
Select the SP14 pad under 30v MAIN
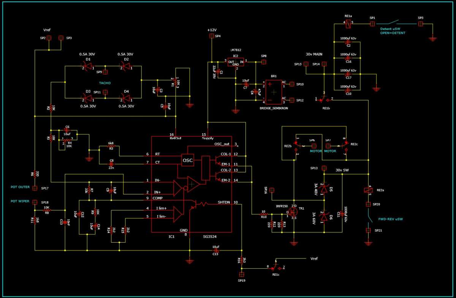click(x=324, y=64)
